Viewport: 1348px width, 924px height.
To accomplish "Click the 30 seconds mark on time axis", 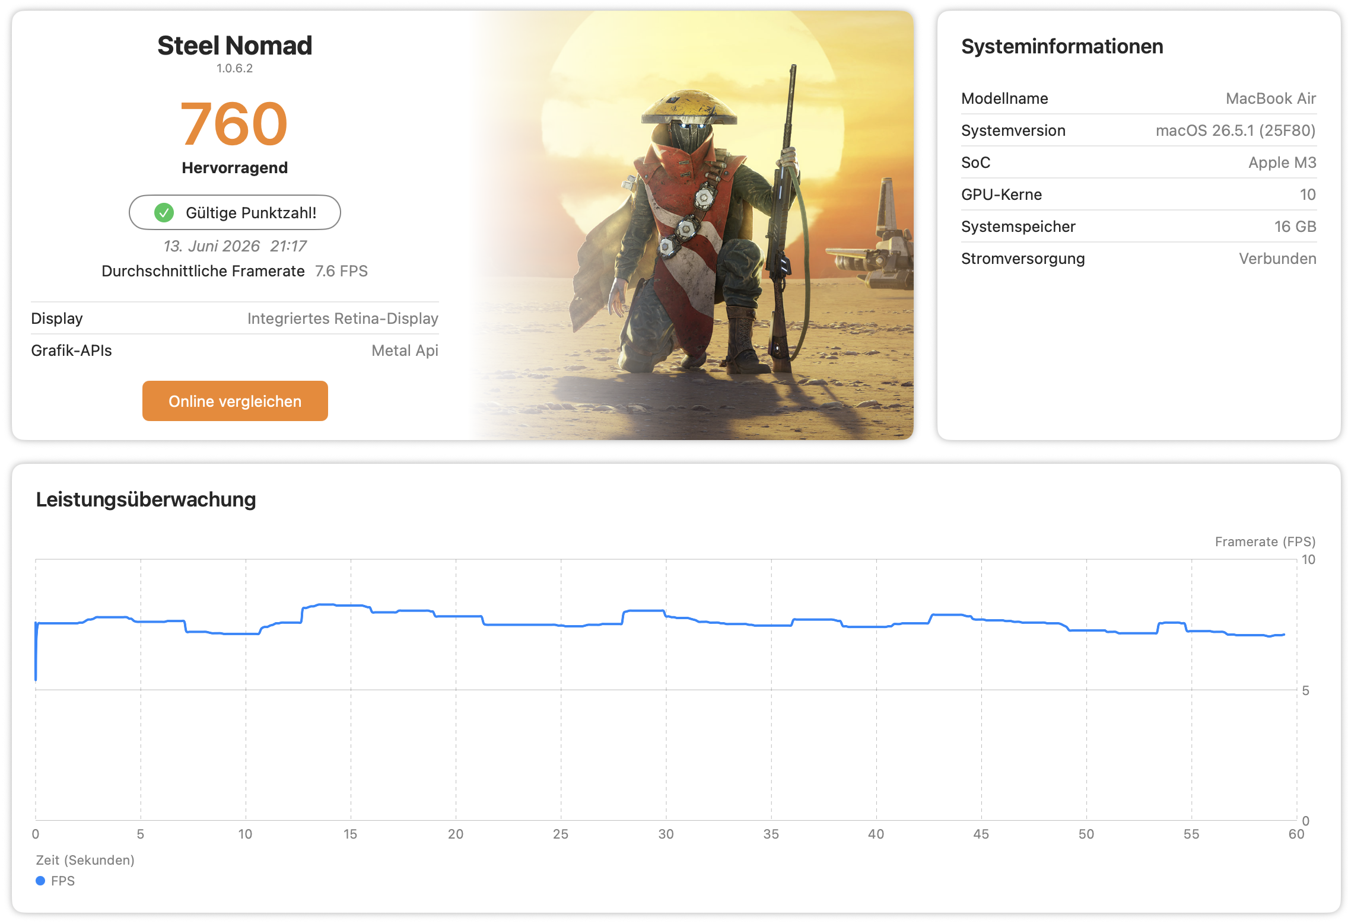I will pyautogui.click(x=666, y=834).
